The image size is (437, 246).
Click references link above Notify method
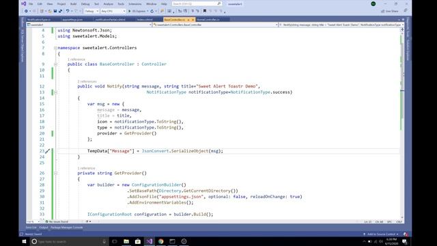click(x=87, y=81)
